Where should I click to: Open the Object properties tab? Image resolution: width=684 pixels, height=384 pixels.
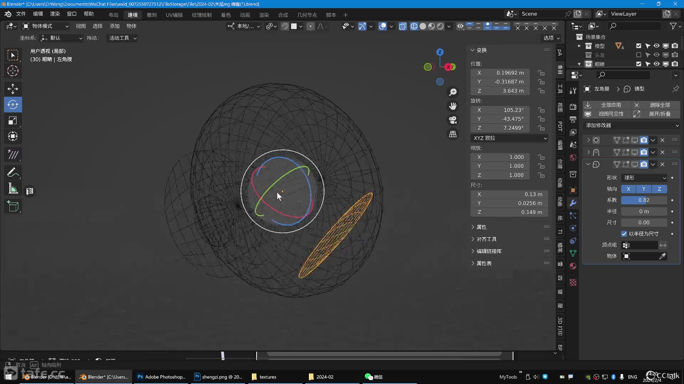[x=573, y=190]
